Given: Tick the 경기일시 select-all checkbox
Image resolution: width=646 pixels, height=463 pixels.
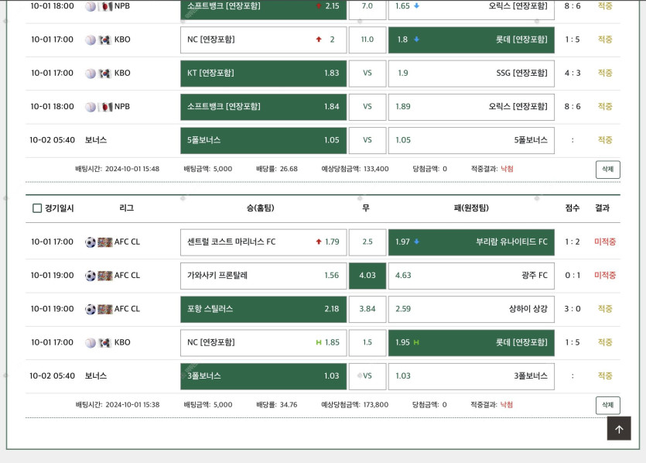Looking at the screenshot, I should 37,208.
